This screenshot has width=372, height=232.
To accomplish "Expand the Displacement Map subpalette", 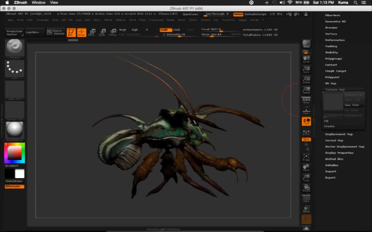I will pyautogui.click(x=339, y=134).
